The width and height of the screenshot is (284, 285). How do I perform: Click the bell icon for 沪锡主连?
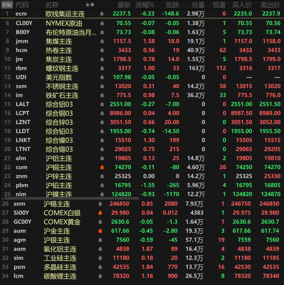click(100, 204)
